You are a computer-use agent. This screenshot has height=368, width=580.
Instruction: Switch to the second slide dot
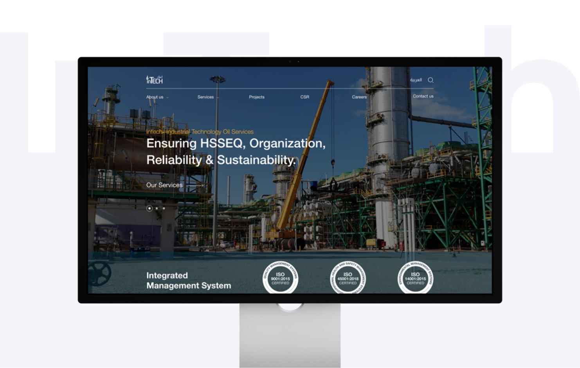coord(157,208)
